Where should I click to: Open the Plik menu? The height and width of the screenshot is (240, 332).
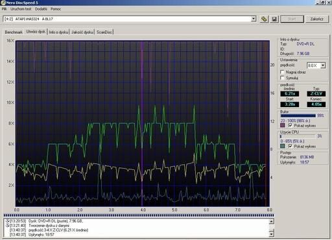click(4, 9)
